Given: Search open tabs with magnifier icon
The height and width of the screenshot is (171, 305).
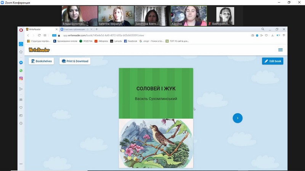Looking at the screenshot, I should pos(263,29).
